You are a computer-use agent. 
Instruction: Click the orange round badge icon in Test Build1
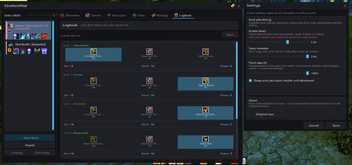pyautogui.click(x=10, y=50)
